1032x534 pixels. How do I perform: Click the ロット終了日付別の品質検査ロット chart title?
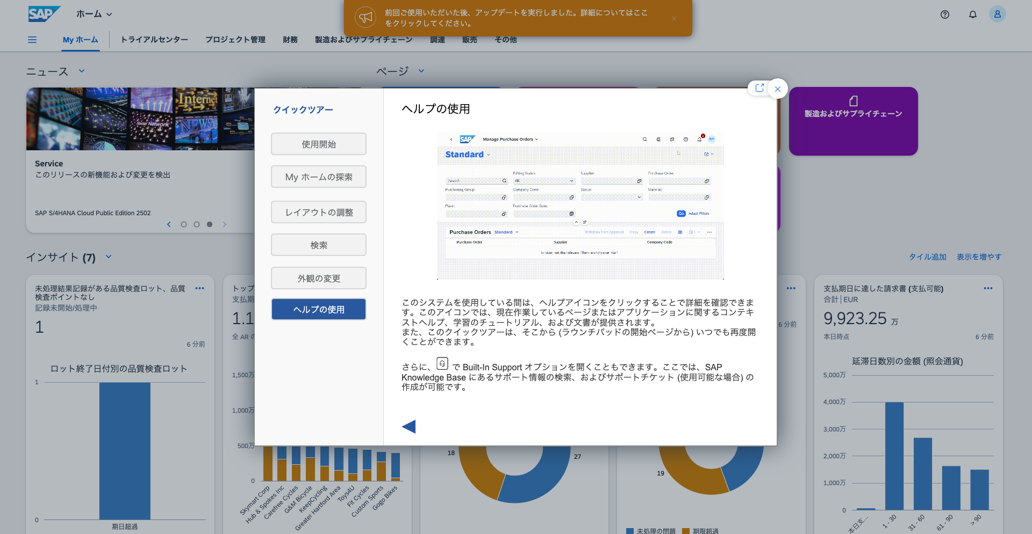point(119,369)
